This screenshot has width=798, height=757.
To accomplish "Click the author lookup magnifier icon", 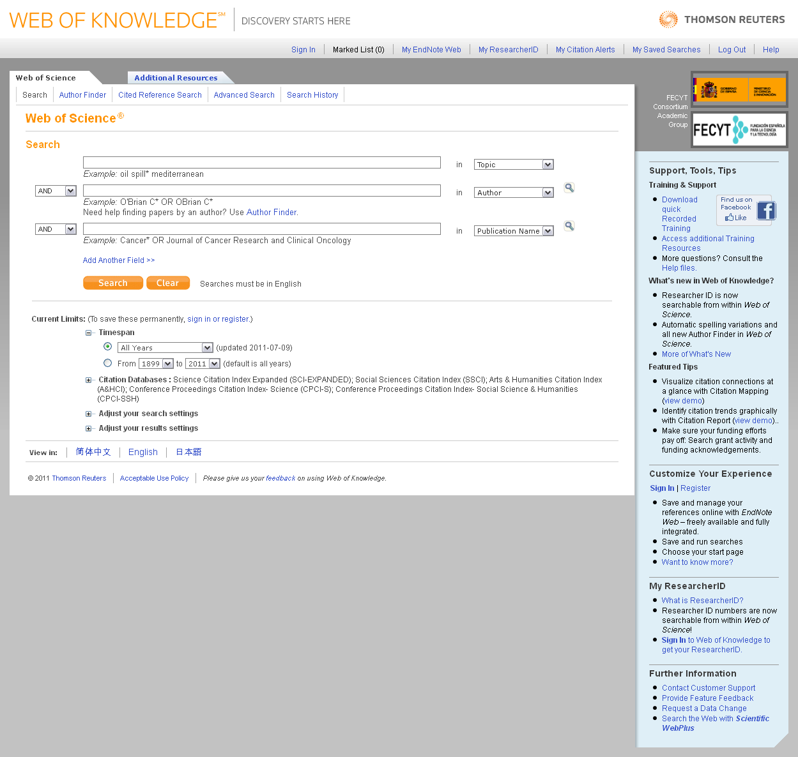I will tap(569, 188).
